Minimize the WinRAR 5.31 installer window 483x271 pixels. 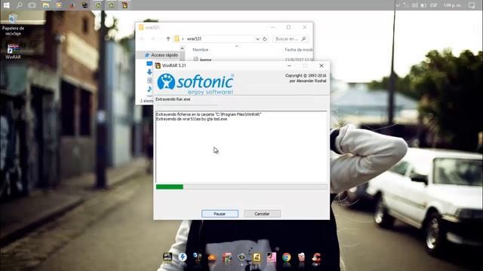click(289, 65)
